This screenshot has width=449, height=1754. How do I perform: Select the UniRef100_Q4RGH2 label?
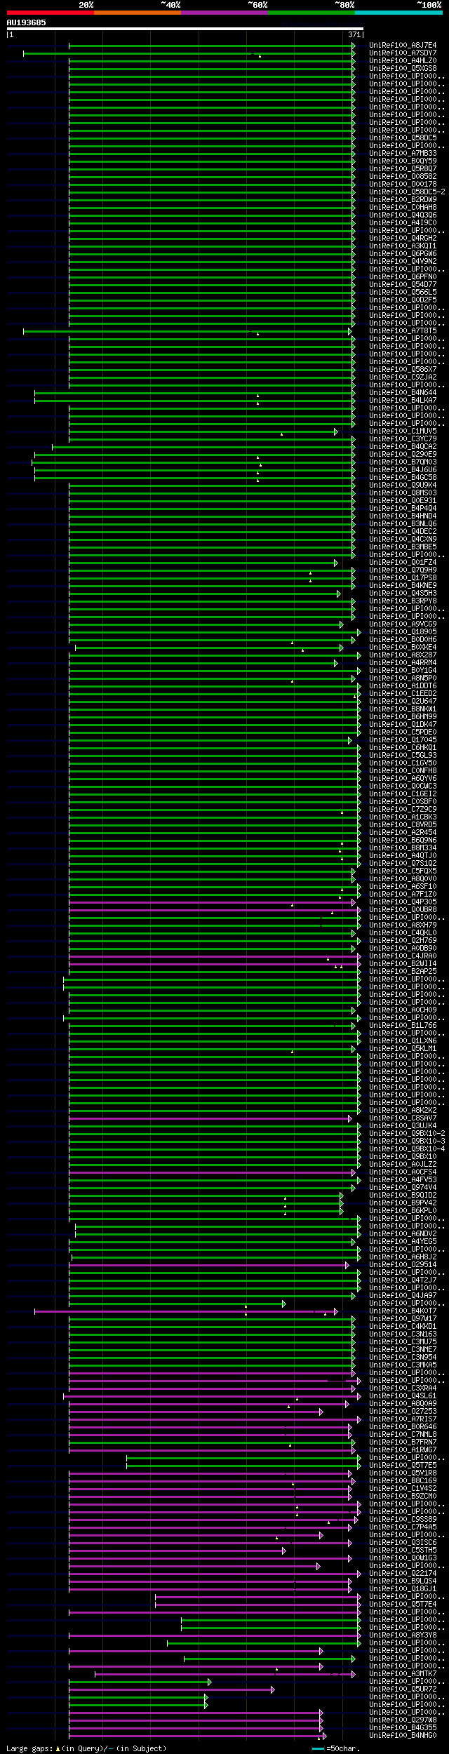coord(403,239)
